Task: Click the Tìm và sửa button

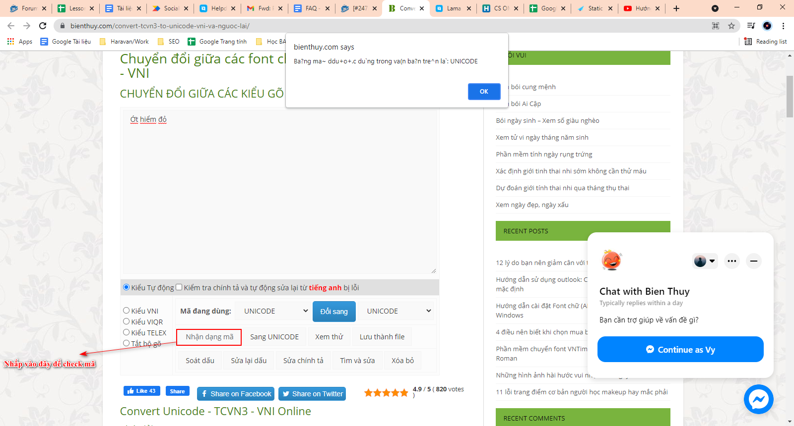Action: tap(357, 361)
